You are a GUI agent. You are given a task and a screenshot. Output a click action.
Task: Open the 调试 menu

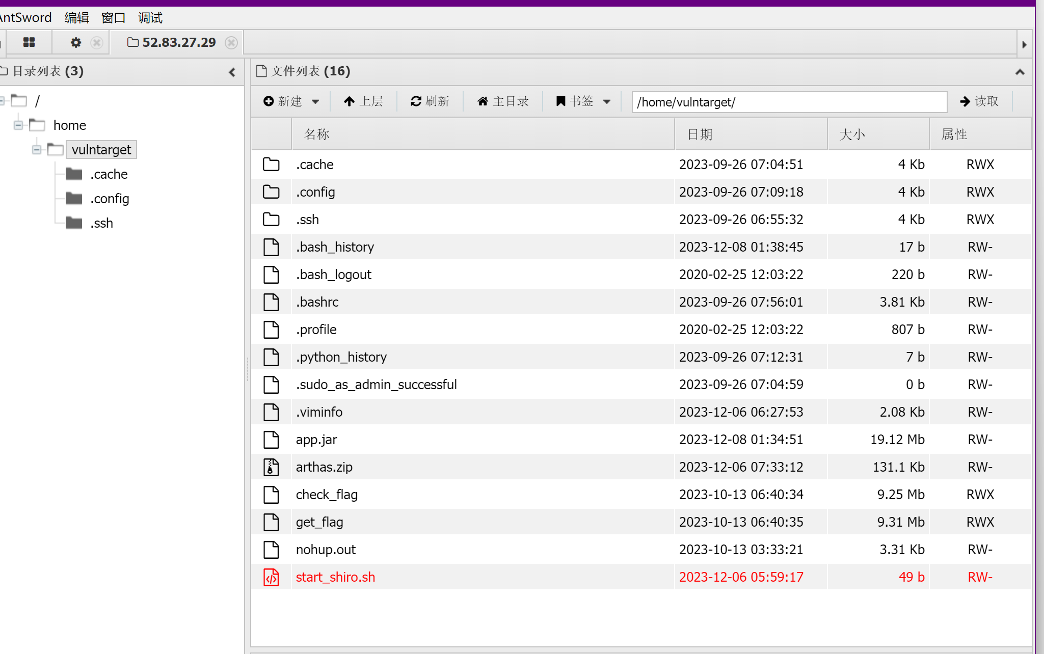click(x=150, y=18)
